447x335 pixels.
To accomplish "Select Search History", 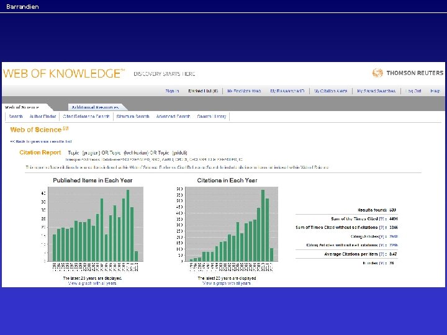I will [212, 116].
